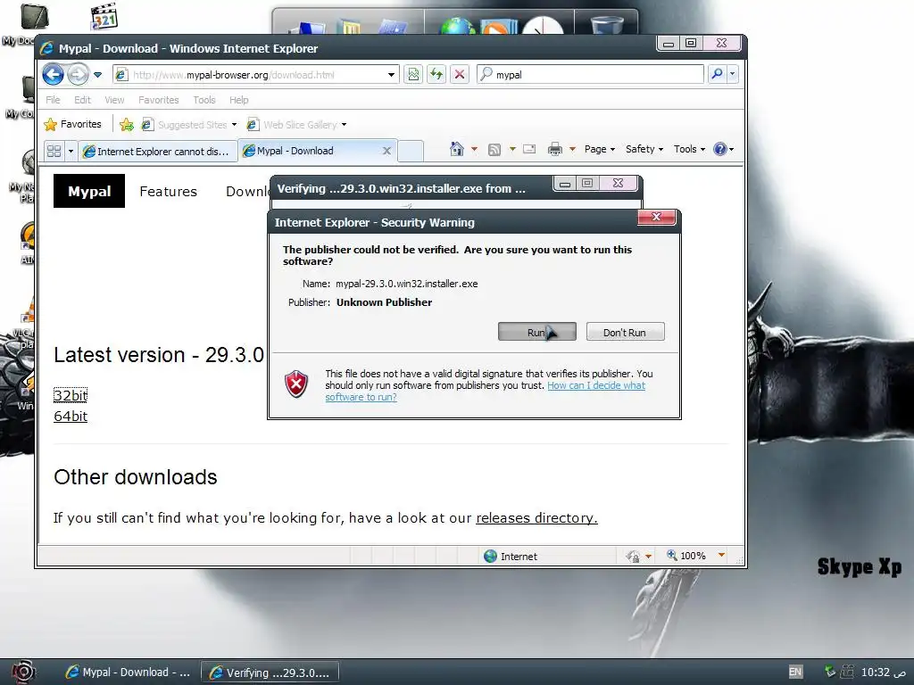
Task: Click the Refresh icon
Action: coord(436,74)
